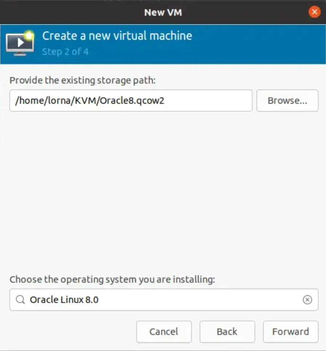
Task: Open the Browse dialog for storage path
Action: (x=288, y=100)
